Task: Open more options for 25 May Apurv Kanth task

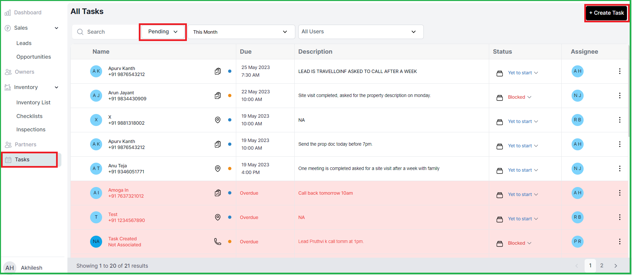Action: point(620,71)
